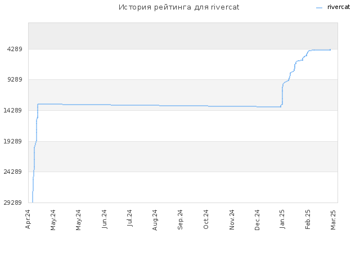Viewport: 360px width, 270px height.
Task: Click the blue legend line marker
Action: point(319,8)
